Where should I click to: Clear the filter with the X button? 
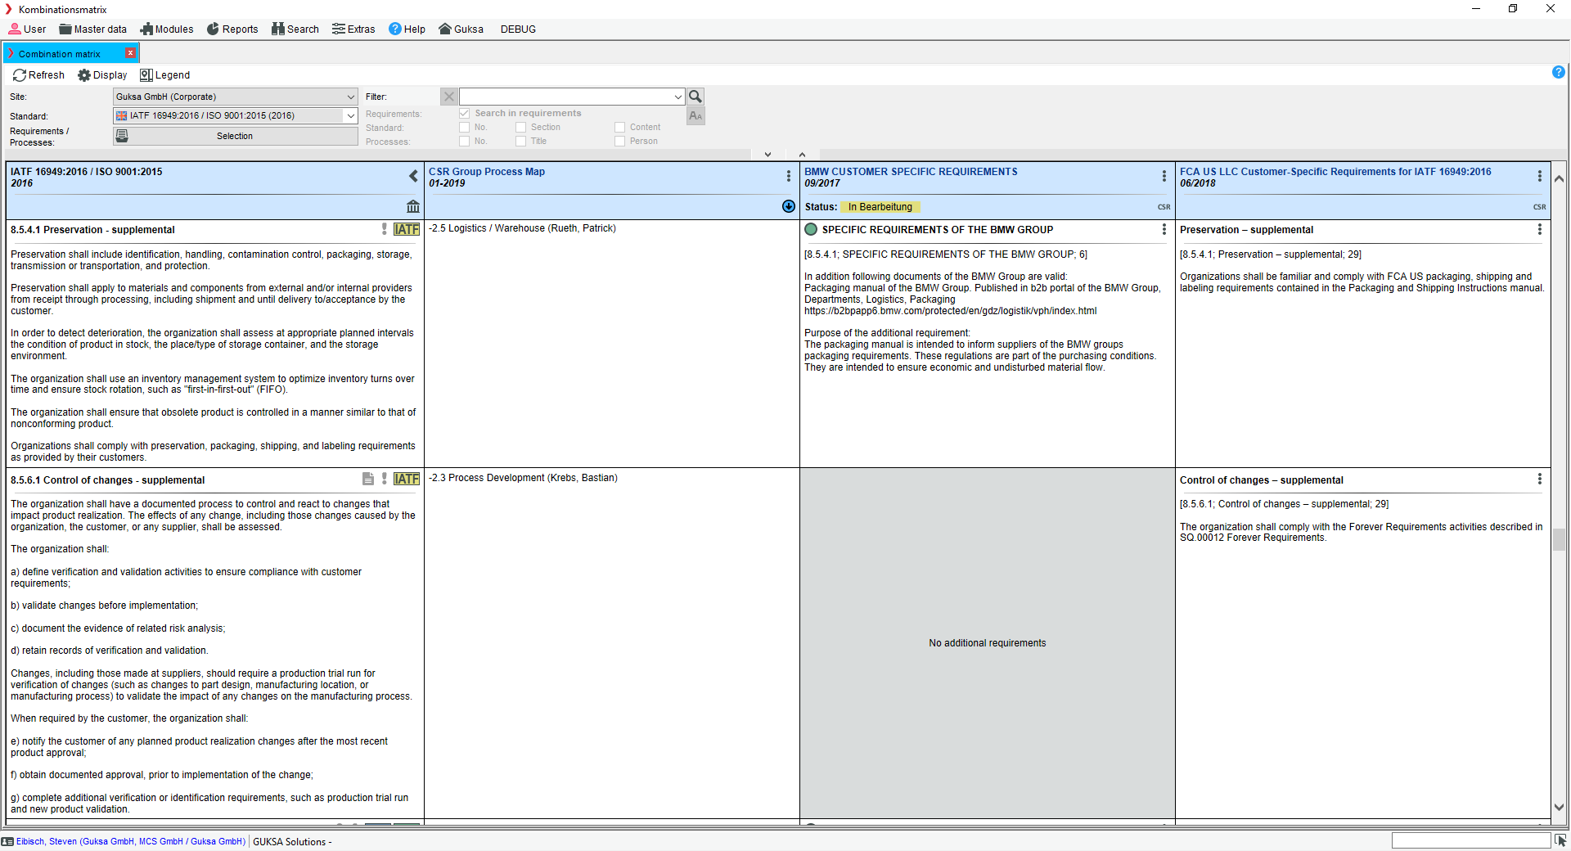(449, 97)
